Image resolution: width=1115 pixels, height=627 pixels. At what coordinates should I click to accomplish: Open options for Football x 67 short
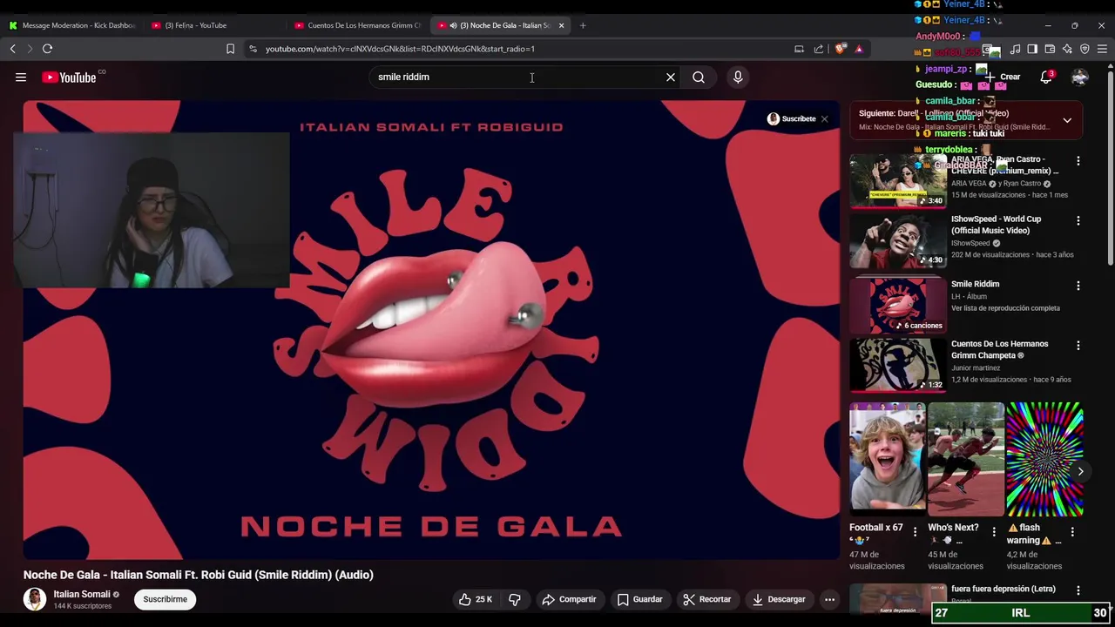point(915,531)
